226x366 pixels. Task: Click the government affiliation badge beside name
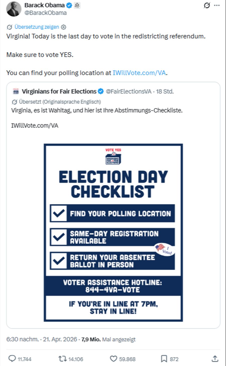tap(77, 5)
